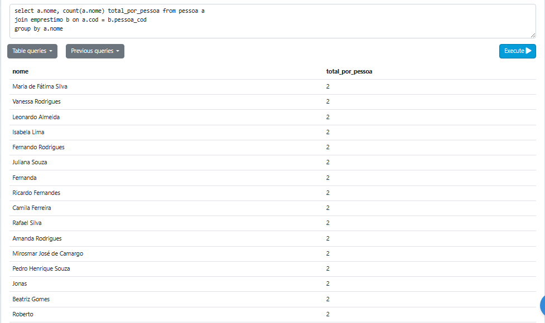Click the count value in Camila Ferreira row
Image resolution: width=545 pixels, height=323 pixels.
328,208
